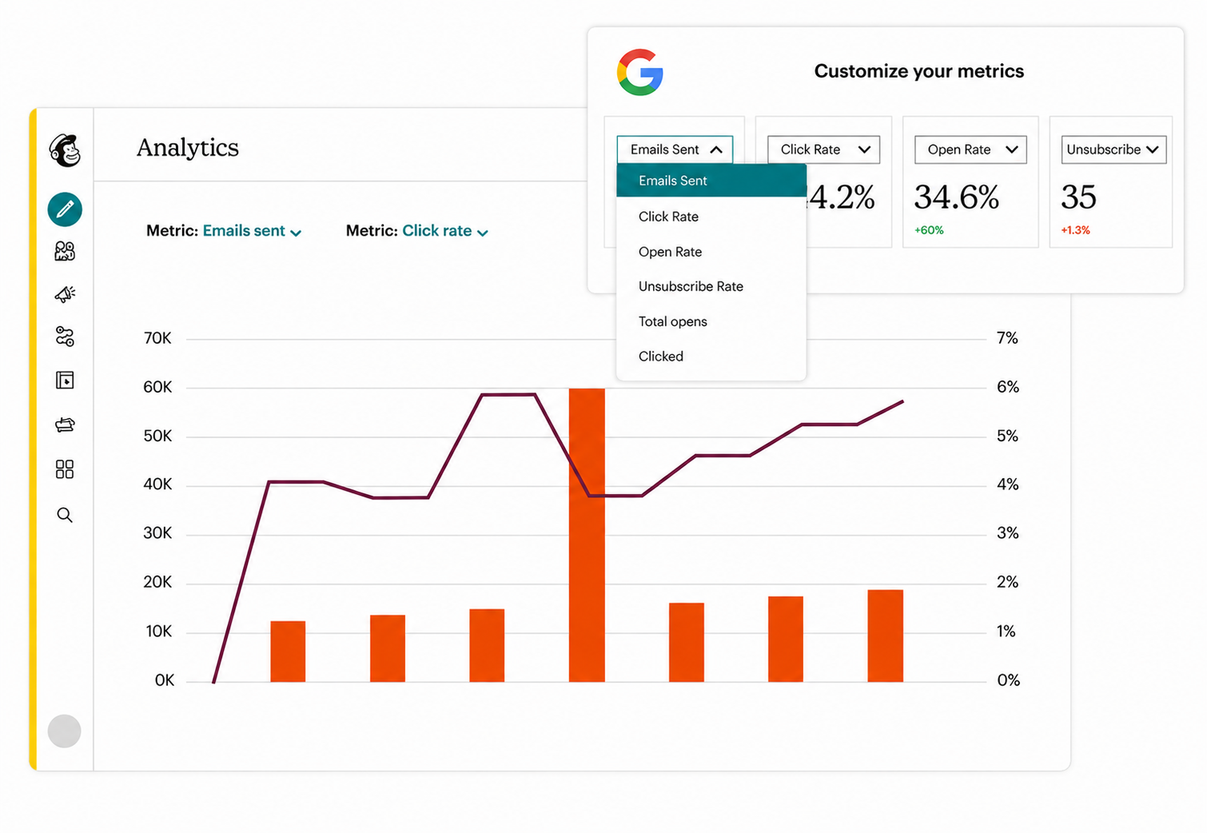Click the sidebar icon just above the four-squares grid

[x=65, y=424]
